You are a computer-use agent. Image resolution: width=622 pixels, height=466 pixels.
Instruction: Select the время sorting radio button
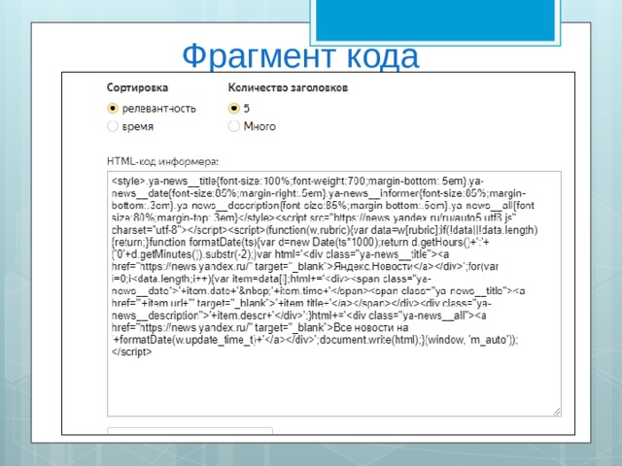pos(113,126)
